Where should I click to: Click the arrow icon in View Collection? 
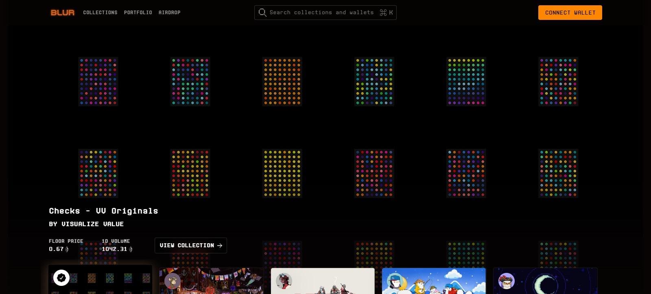220,245
